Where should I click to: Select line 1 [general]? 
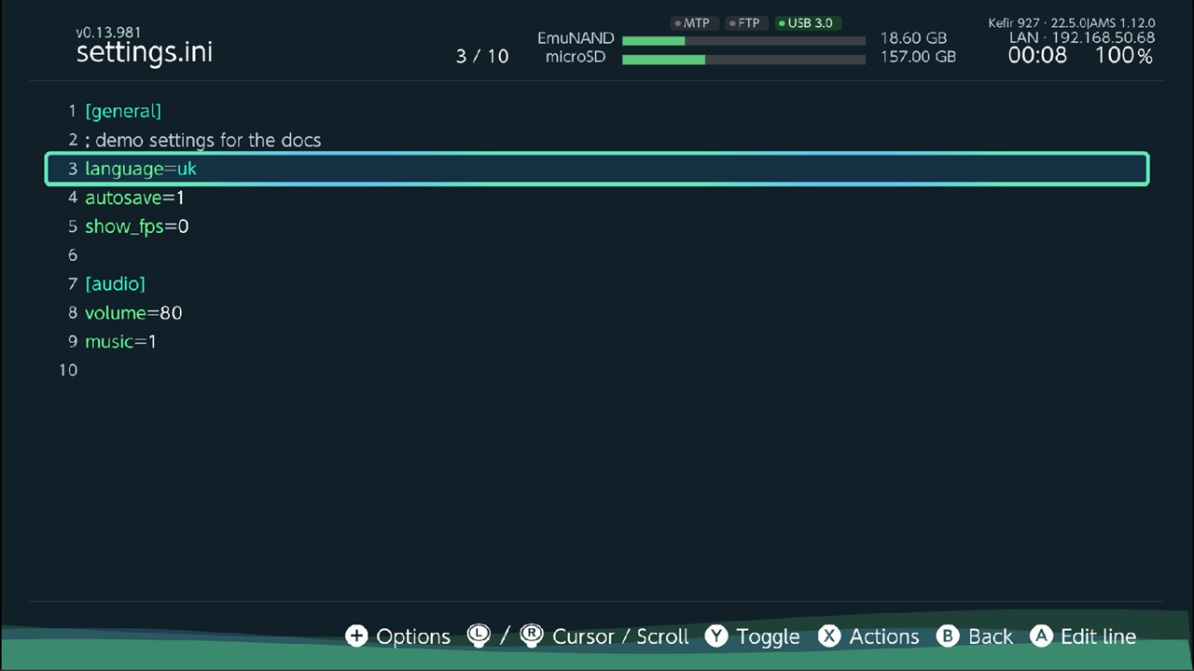[597, 111]
